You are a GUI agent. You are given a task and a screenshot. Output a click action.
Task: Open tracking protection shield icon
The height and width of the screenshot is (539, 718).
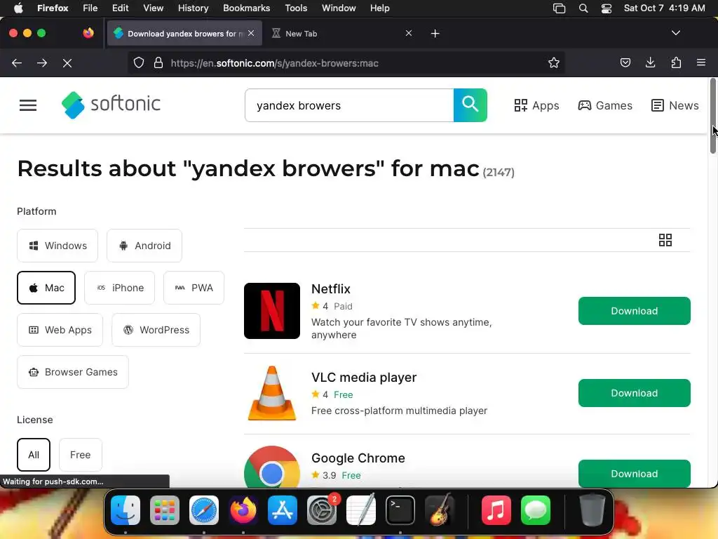tap(139, 62)
